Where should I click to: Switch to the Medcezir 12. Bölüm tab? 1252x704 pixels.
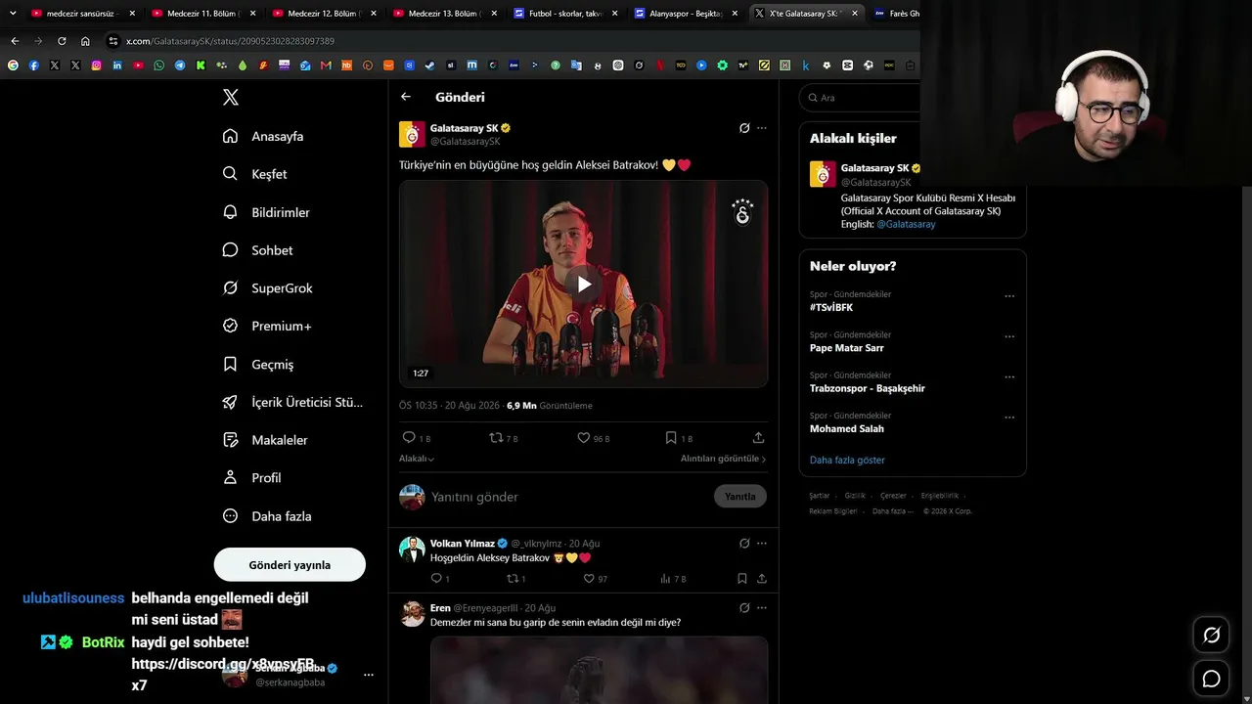coord(323,14)
